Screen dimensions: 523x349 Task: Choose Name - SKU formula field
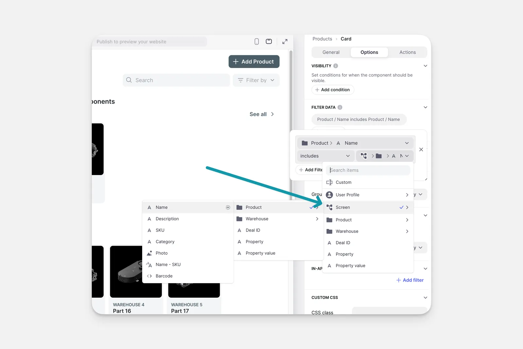[188, 265]
